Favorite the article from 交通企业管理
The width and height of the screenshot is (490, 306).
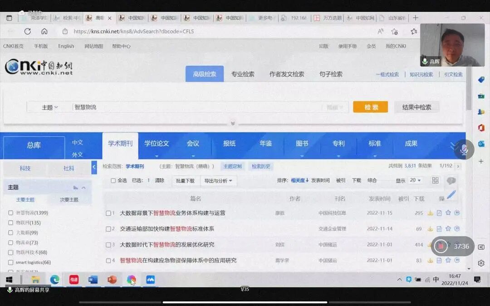pyautogui.click(x=448, y=228)
